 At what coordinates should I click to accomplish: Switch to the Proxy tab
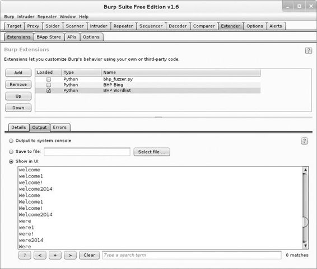(x=33, y=26)
